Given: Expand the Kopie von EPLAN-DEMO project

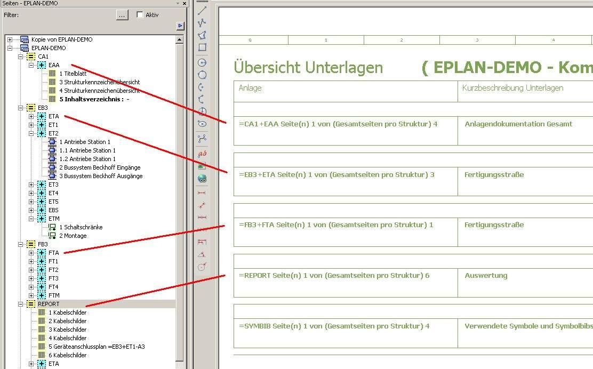Looking at the screenshot, I should tap(10, 39).
